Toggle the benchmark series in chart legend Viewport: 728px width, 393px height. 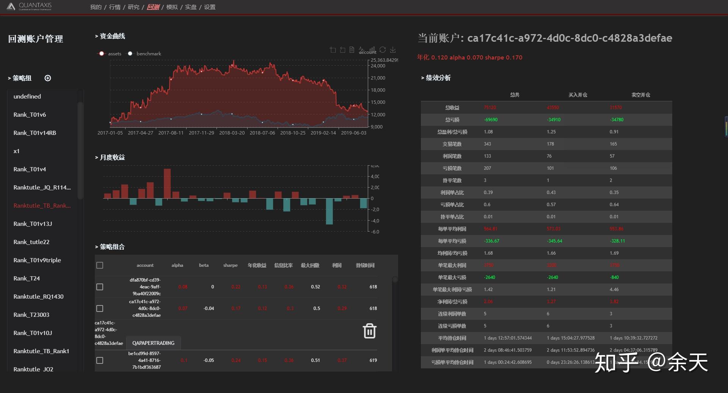(144, 53)
